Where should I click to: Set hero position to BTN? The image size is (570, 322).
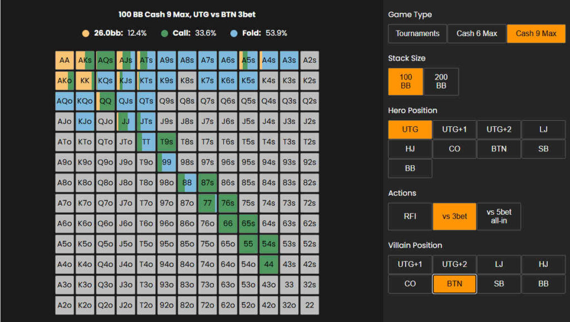pos(499,149)
